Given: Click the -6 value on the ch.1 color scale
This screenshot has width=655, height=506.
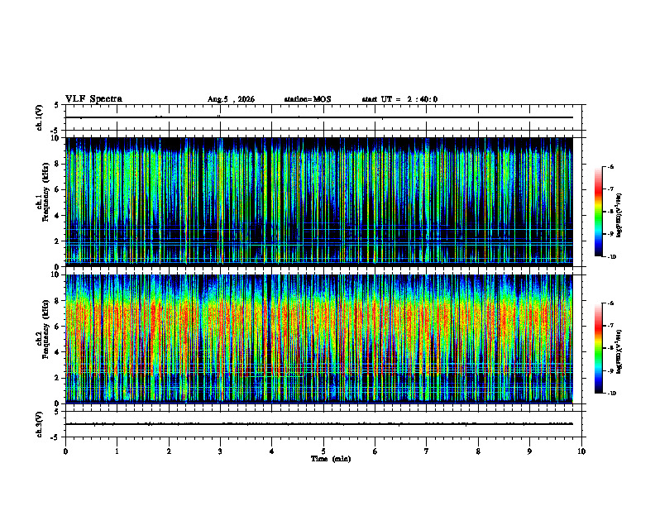Looking at the screenshot, I should 610,166.
